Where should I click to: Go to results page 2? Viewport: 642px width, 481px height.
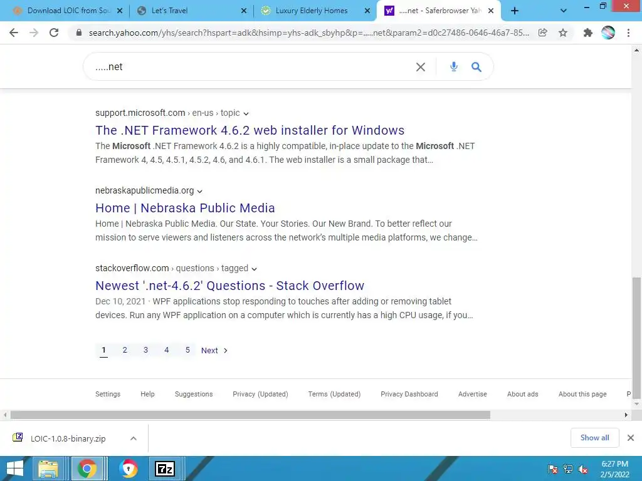(125, 350)
